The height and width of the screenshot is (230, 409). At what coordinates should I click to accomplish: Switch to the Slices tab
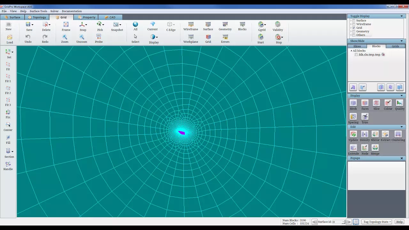357,46
